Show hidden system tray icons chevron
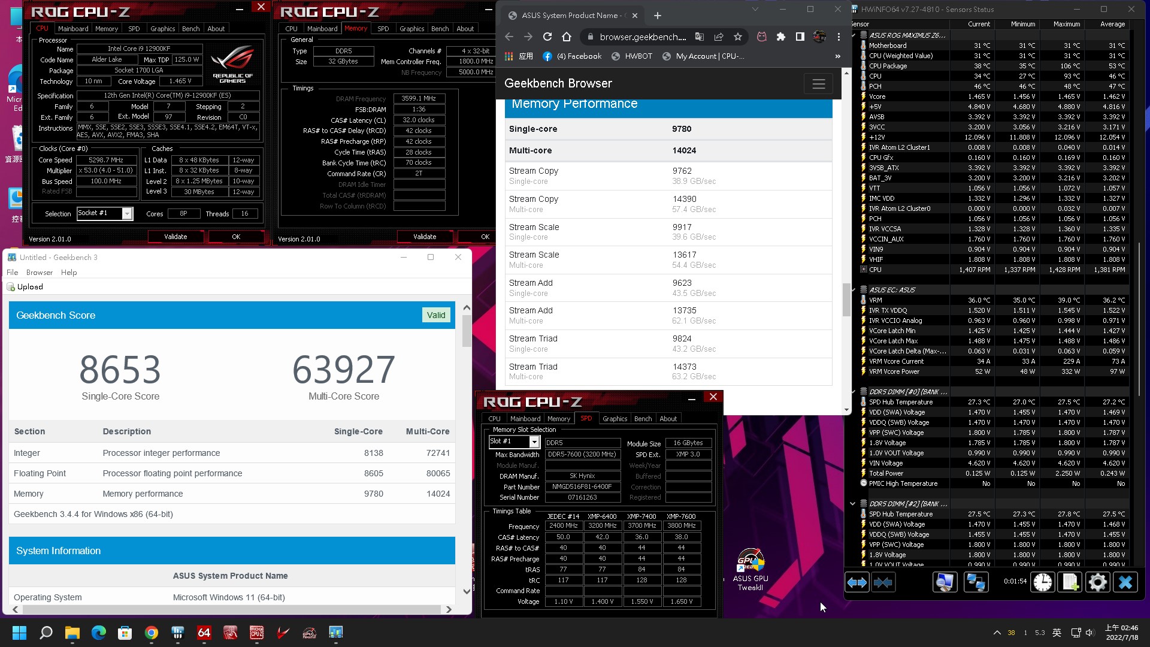Image resolution: width=1150 pixels, height=647 pixels. coord(997,633)
